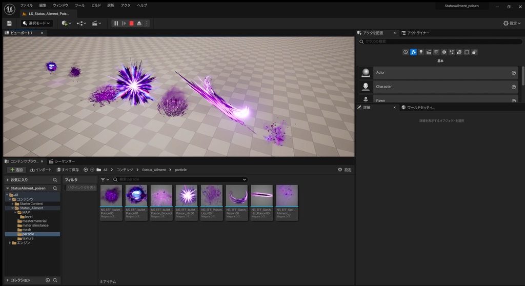Pause the running simulation
Screen dimensions: 525x286
tap(116, 23)
